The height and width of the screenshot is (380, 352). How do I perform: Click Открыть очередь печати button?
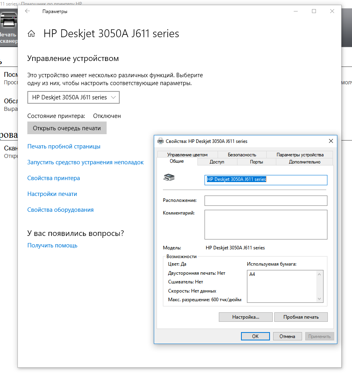(67, 128)
